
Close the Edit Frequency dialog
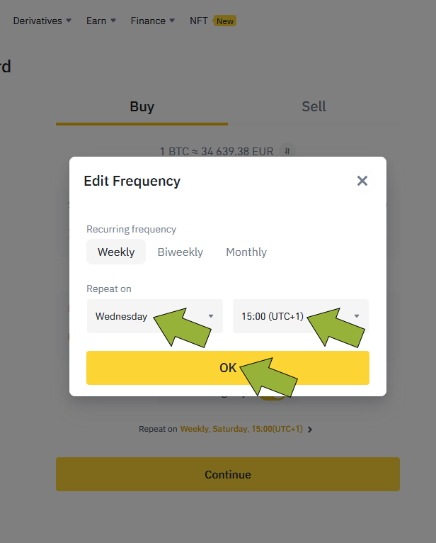(x=362, y=181)
